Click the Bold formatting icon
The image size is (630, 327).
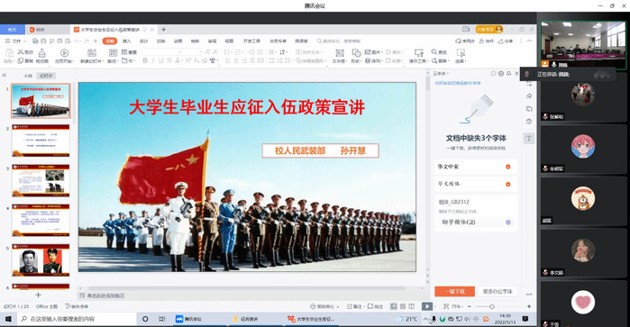145,60
